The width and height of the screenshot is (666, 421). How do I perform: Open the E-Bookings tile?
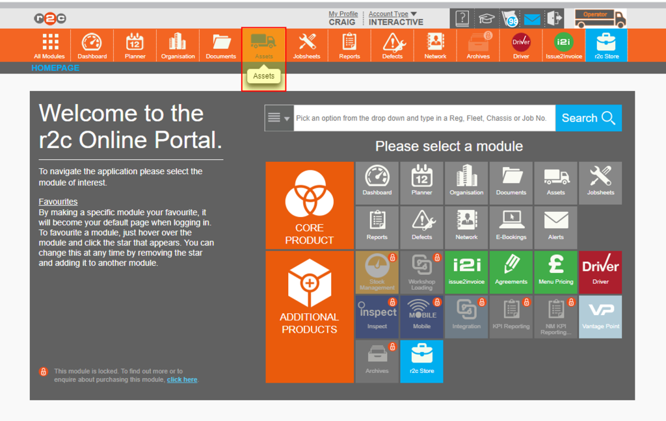pos(511,227)
